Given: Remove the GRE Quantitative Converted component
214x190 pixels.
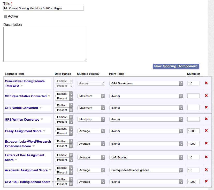Looking at the screenshot, I should pyautogui.click(x=206, y=96).
